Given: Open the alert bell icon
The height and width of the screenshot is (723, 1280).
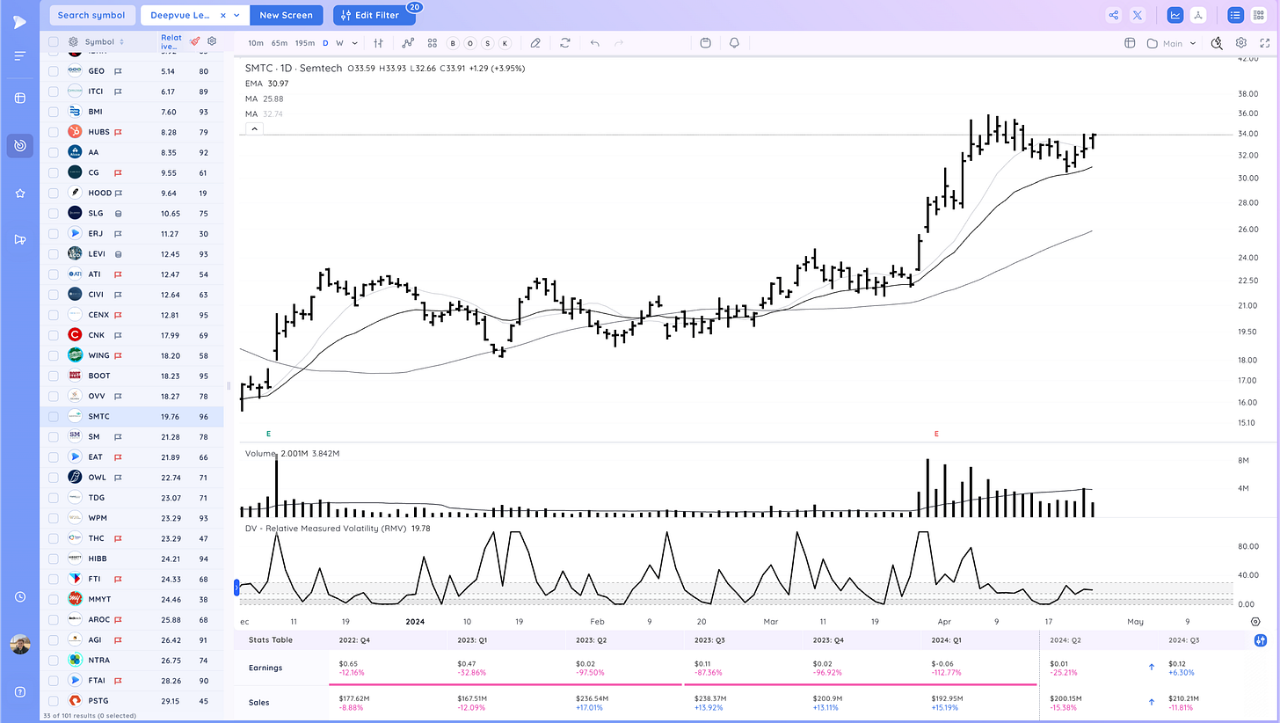Looking at the screenshot, I should (x=733, y=42).
